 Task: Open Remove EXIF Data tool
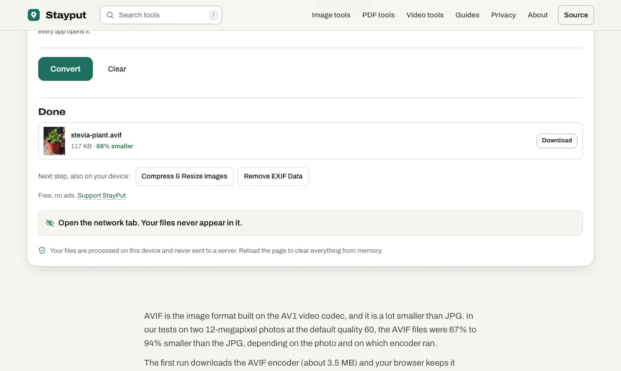pyautogui.click(x=273, y=176)
